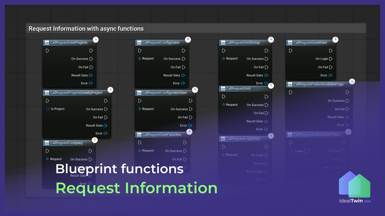385x216 pixels.
Task: Click Result Data pin of CallRequestConfigurator
Action: [183, 75]
